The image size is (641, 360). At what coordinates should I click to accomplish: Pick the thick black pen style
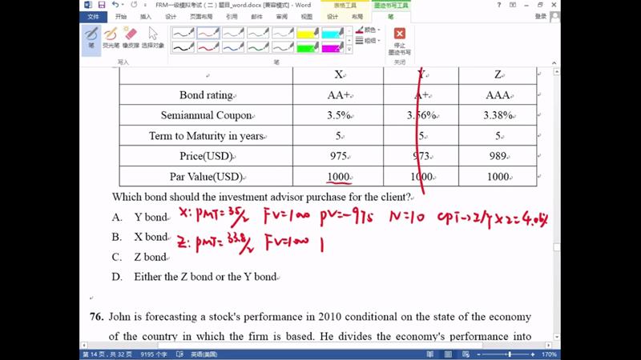tap(183, 47)
